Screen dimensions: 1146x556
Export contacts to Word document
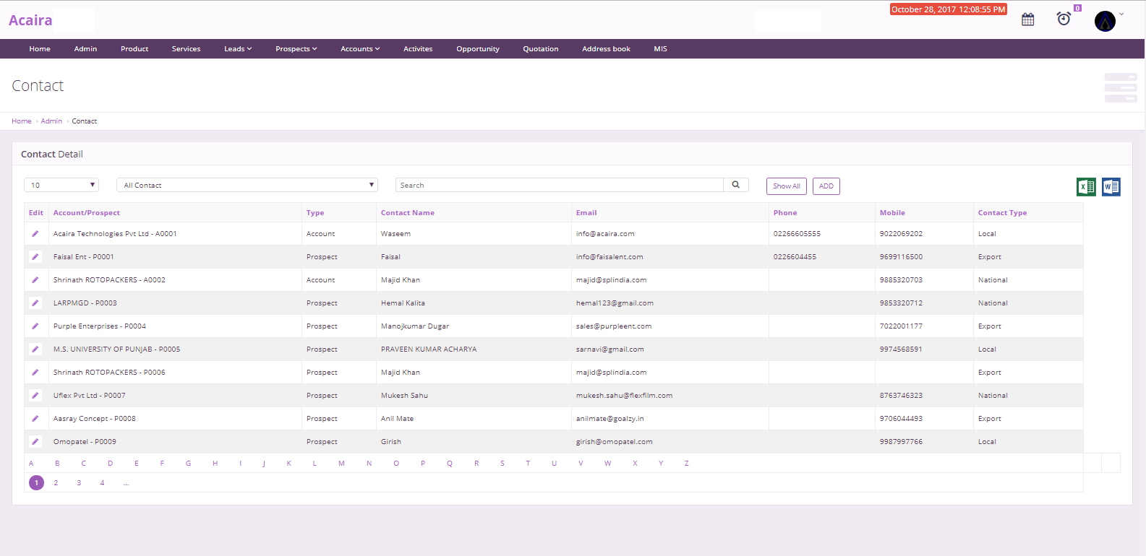tap(1111, 187)
